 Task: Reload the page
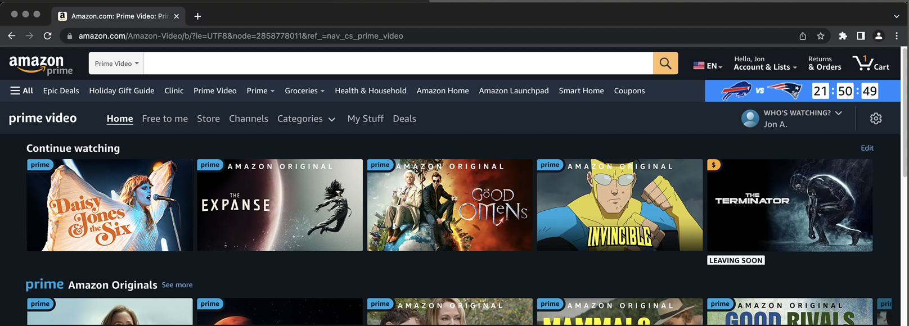[x=48, y=35]
